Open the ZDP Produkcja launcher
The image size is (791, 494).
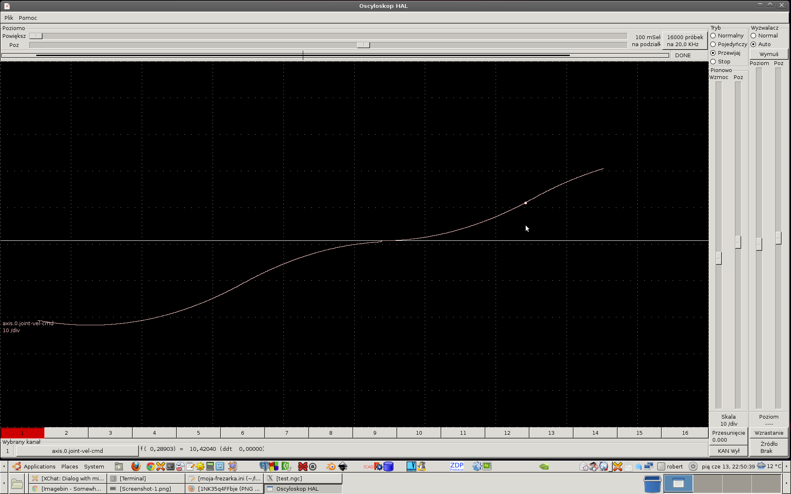click(x=456, y=466)
